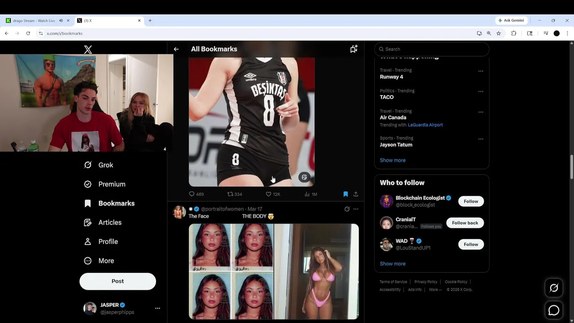
Task: Open bookmark folders add icon
Action: 354,49
